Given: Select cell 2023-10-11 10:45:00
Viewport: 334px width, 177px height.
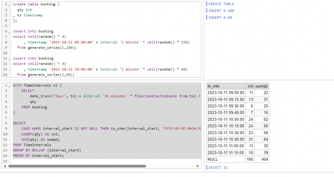Looking at the screenshot, I should click(226, 139).
